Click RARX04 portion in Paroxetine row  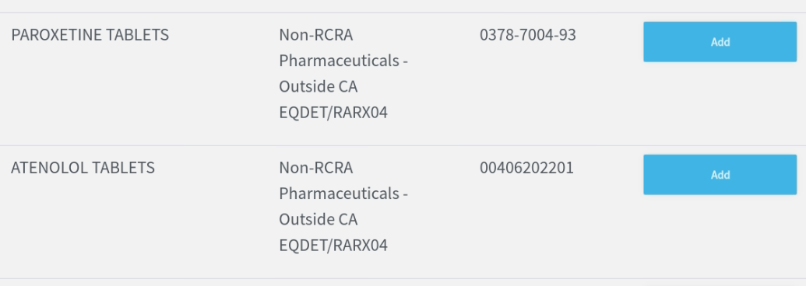[x=361, y=112]
